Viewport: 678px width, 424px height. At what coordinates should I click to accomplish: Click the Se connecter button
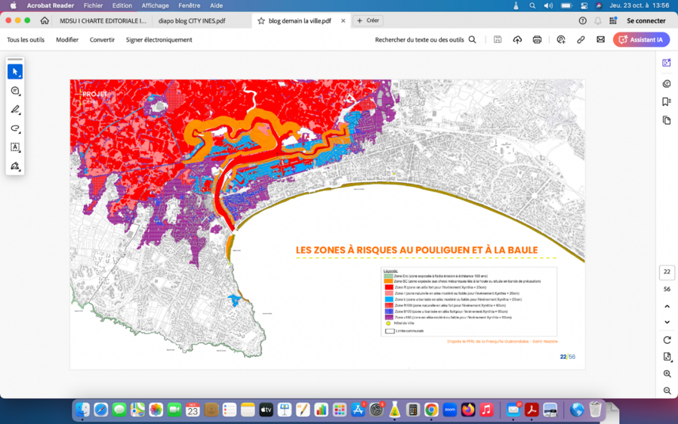tap(646, 21)
